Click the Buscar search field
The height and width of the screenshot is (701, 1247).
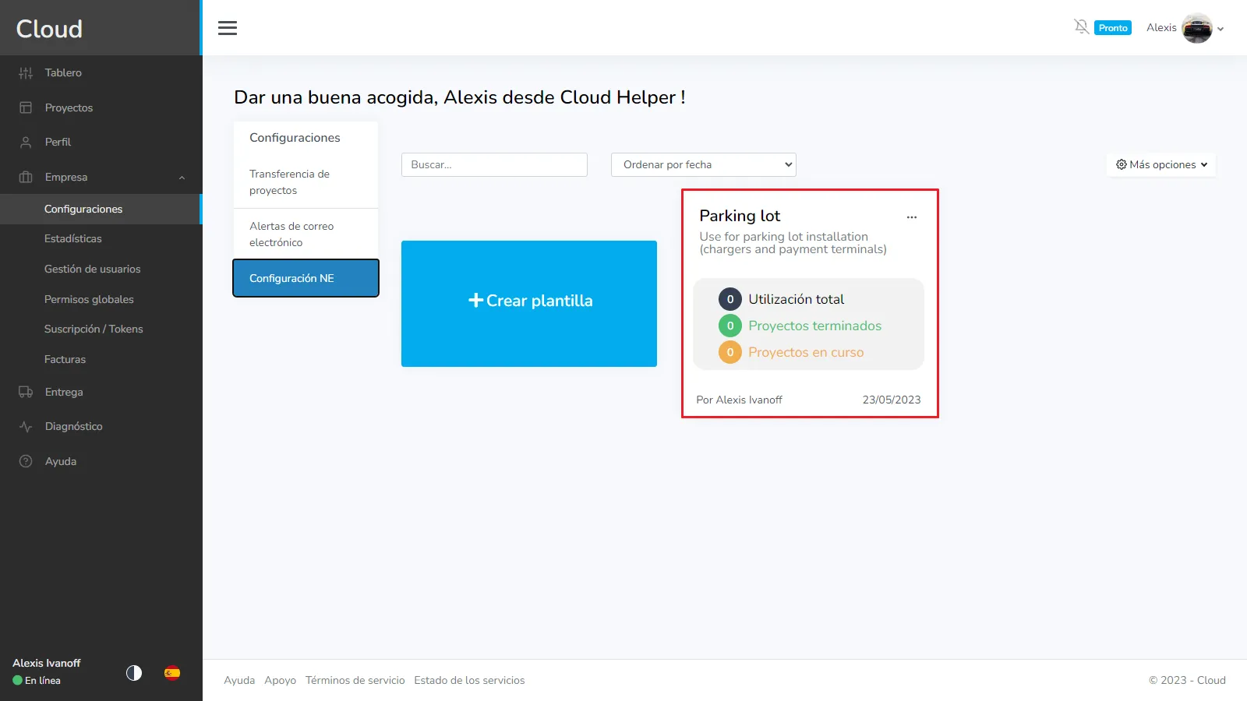494,164
